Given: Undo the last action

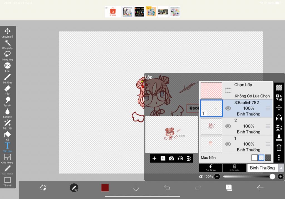Looking at the screenshot, I should tap(167, 188).
